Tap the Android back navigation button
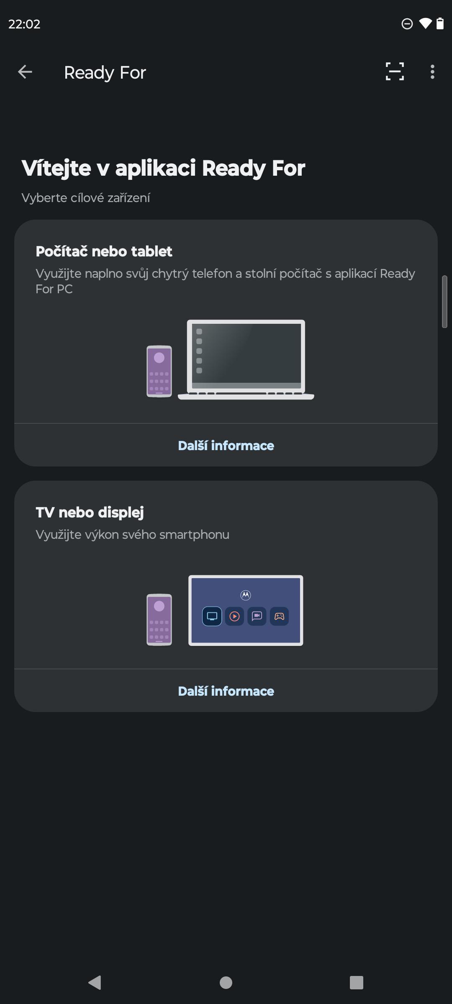Viewport: 452px width, 1004px height. 95,982
